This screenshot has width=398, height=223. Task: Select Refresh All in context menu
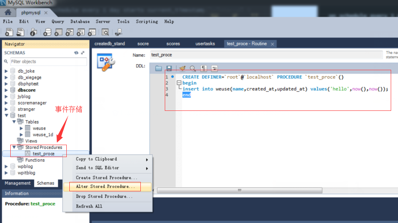107,206
